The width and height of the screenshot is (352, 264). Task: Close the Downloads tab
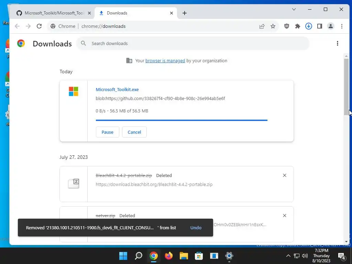pyautogui.click(x=172, y=13)
